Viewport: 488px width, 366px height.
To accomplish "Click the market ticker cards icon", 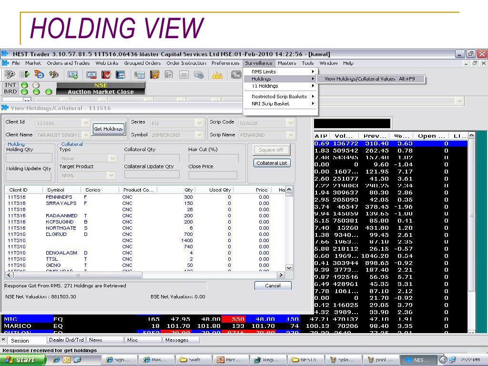I will point(140,75).
